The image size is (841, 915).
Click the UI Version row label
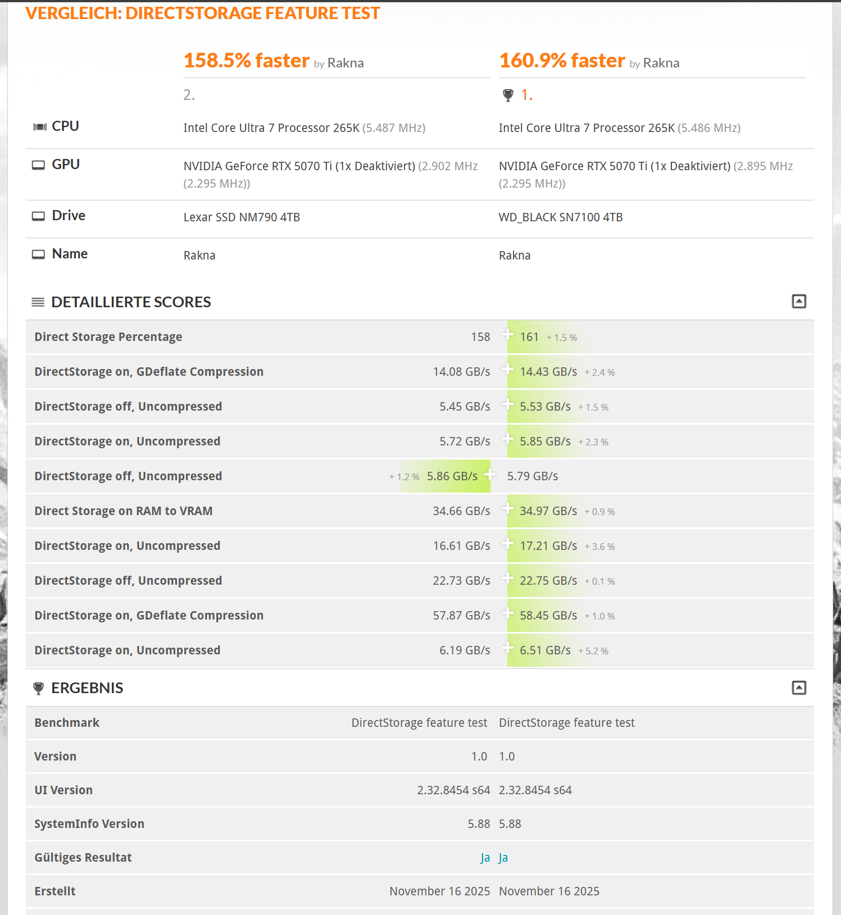(63, 790)
